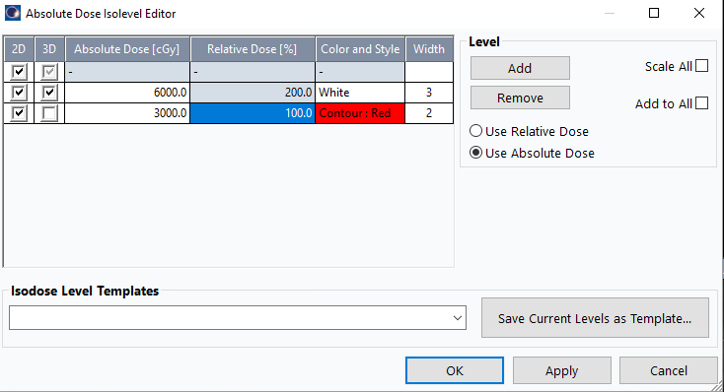Click the dash Color and Style cell

[360, 72]
